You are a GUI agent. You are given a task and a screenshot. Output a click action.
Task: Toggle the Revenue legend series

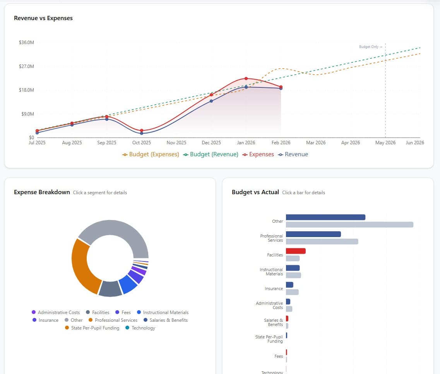pos(293,154)
